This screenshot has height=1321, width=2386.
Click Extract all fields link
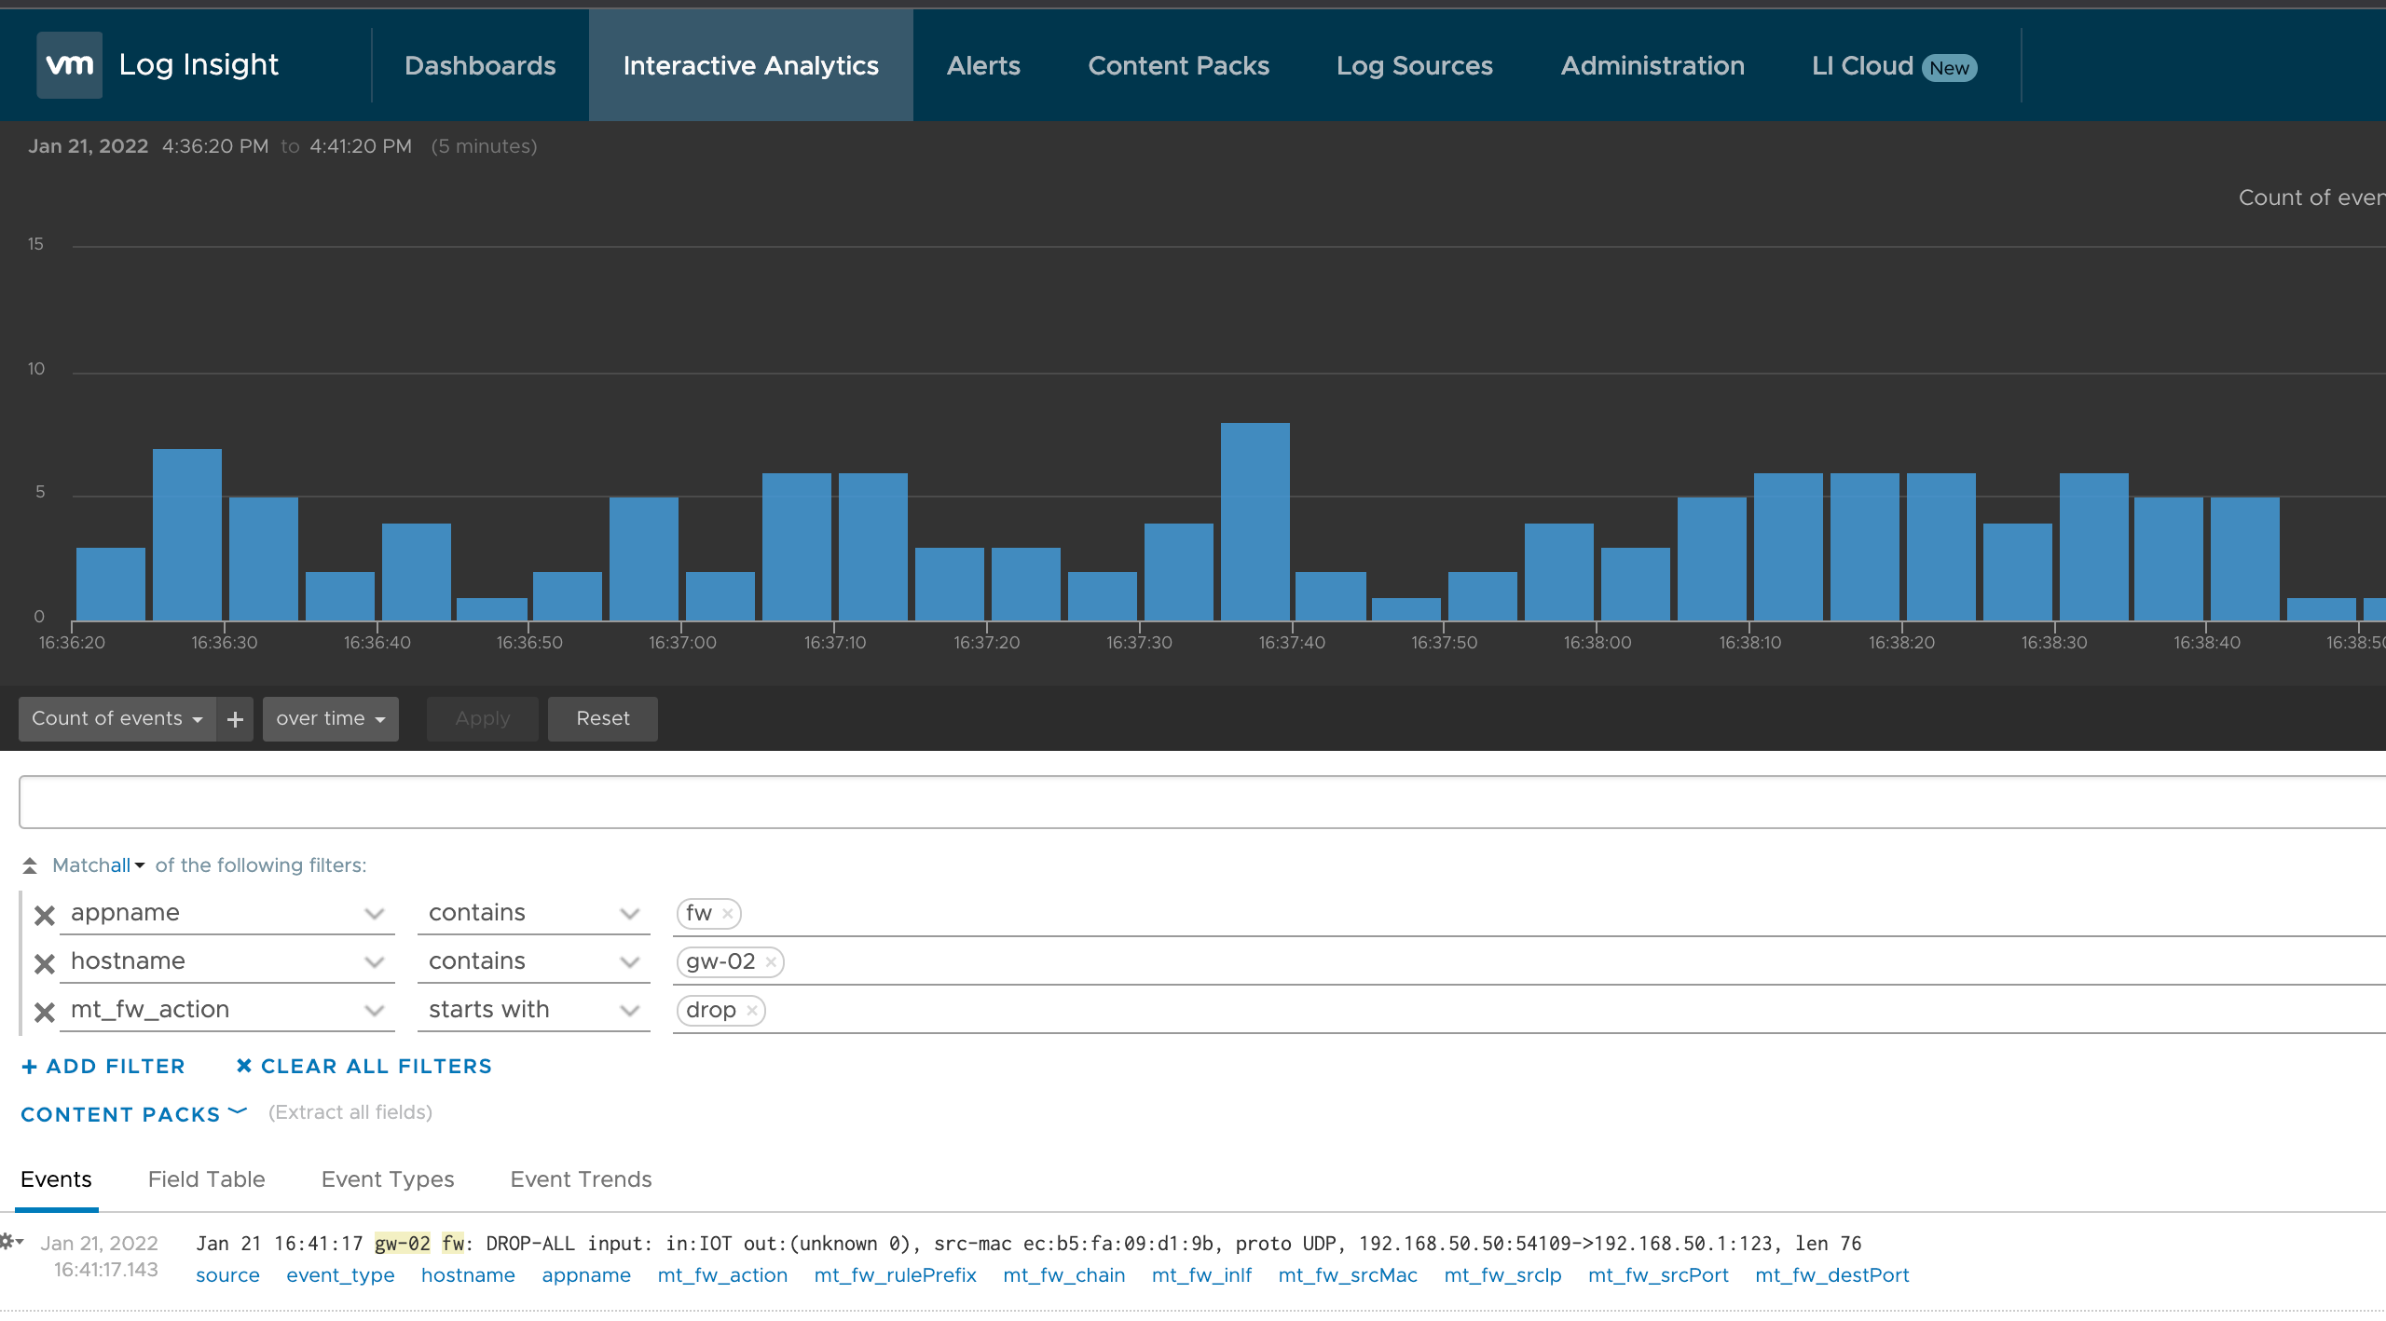pyautogui.click(x=350, y=1112)
